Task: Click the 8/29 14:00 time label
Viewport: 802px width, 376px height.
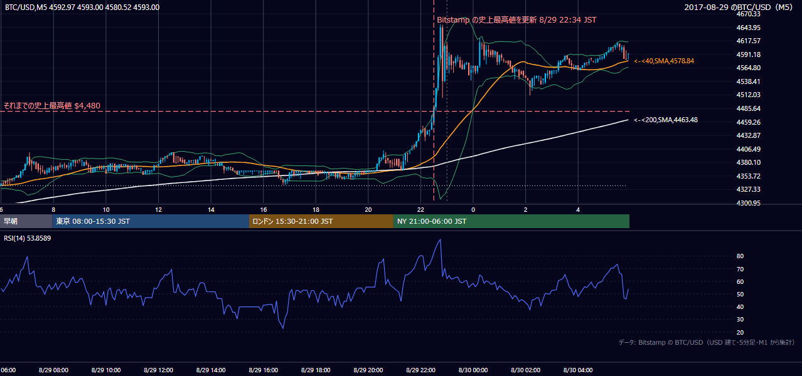Action: [x=211, y=370]
